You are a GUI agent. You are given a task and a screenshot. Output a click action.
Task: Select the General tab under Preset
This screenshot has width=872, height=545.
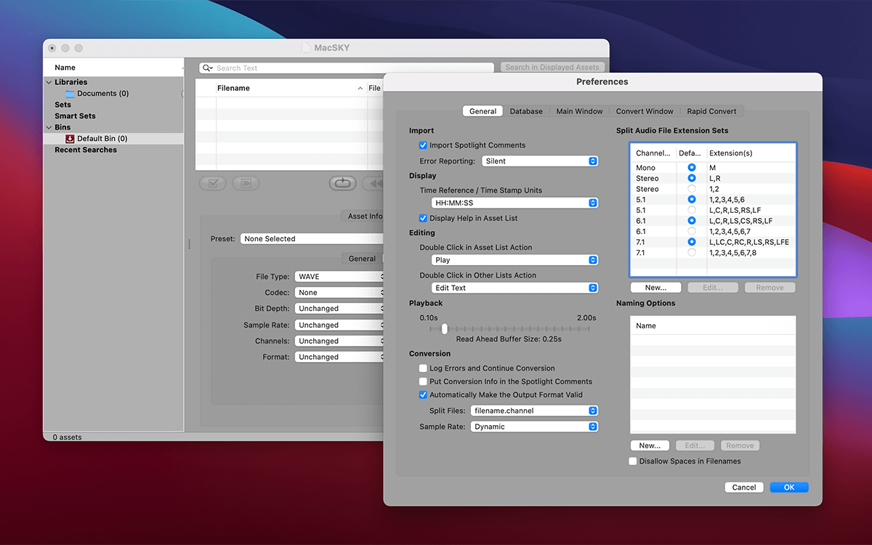[x=362, y=259]
